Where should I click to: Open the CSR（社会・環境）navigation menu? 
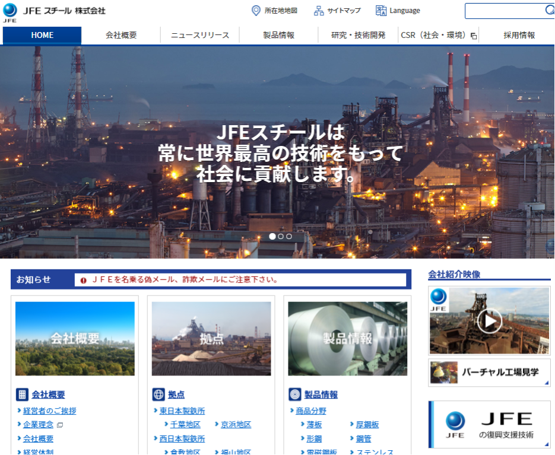[438, 35]
